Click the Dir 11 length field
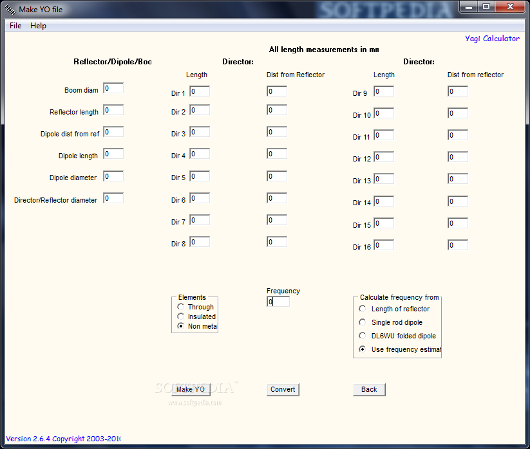Viewport: 530px width, 449px height. (x=384, y=135)
